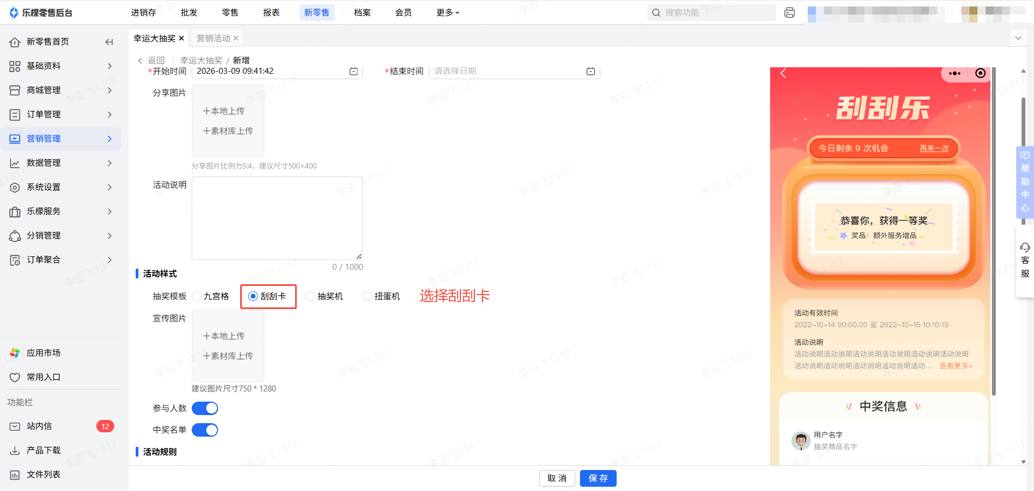Viewport: 1034px width, 491px height.
Task: Click the search magnifier icon
Action: pyautogui.click(x=656, y=12)
